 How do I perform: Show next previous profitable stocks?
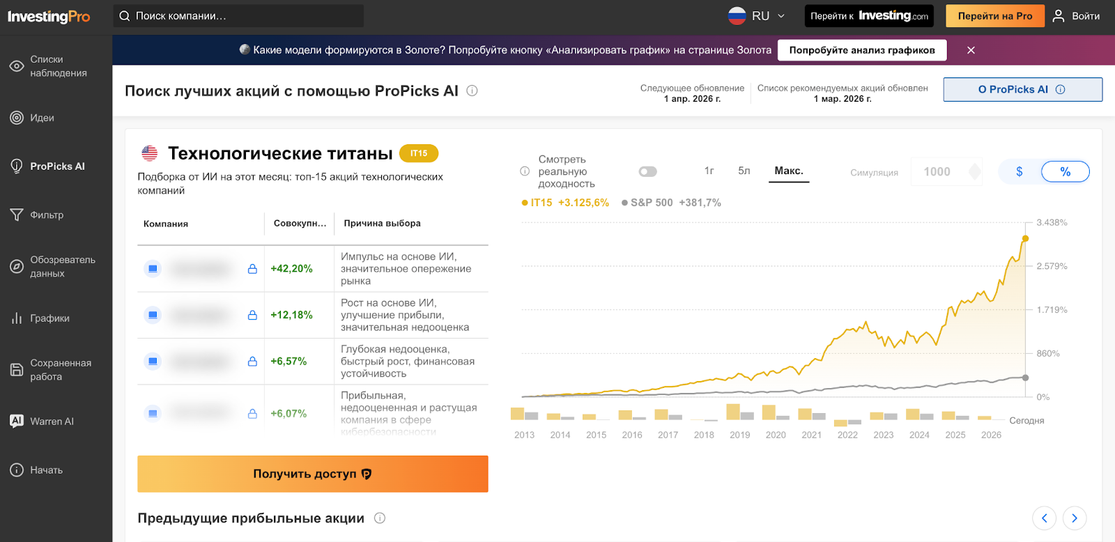point(1075,518)
